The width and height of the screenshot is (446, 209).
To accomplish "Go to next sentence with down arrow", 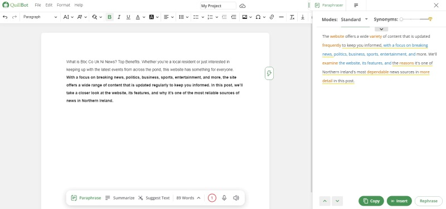I will pyautogui.click(x=337, y=201).
